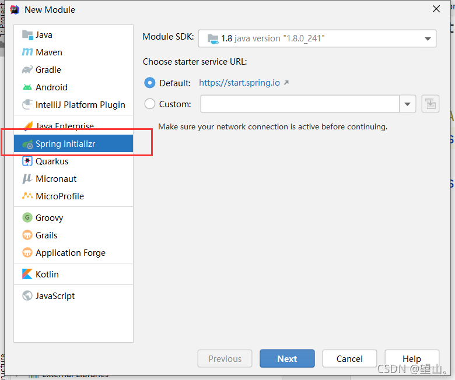Pick the Java Enterprise entry
Viewport: 455px width, 380px height.
coord(73,126)
